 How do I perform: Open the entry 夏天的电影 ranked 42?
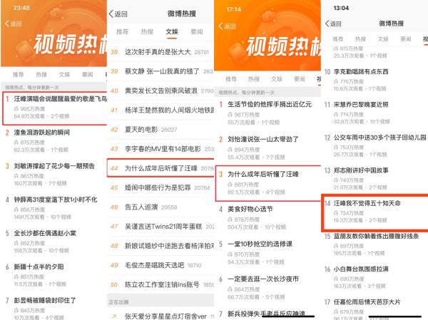160,129
